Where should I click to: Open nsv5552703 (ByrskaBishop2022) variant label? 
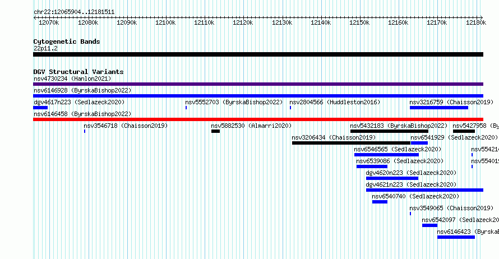[234, 102]
